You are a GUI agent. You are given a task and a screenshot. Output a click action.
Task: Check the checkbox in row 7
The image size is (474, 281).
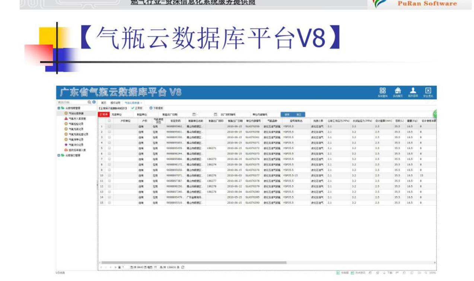pyautogui.click(x=109, y=159)
